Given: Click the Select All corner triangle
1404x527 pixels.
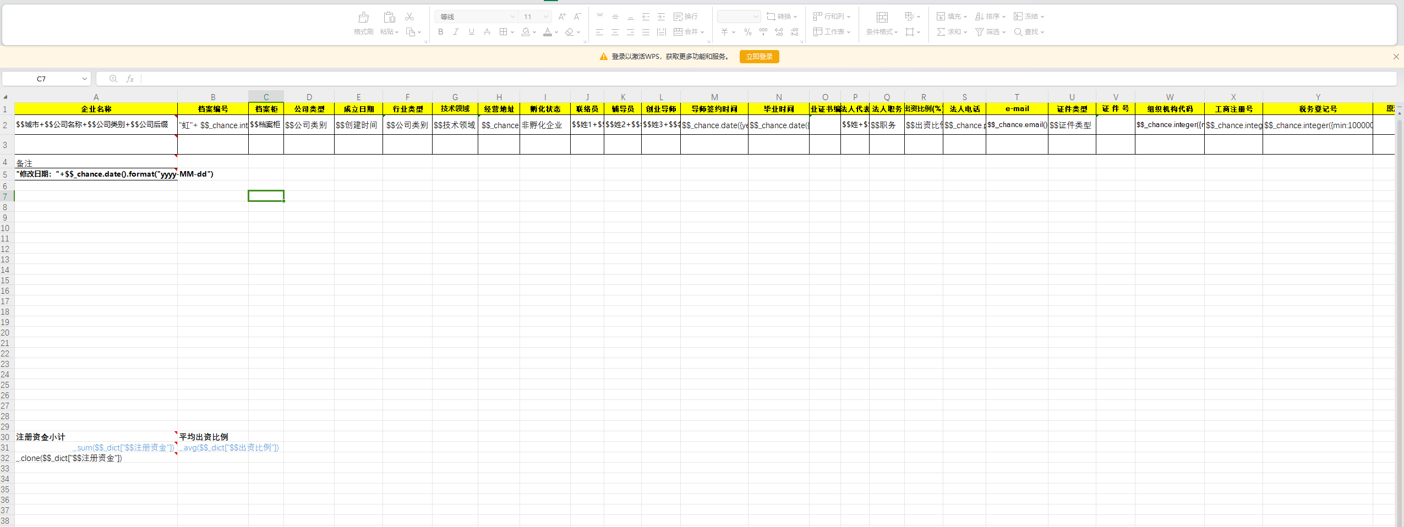Looking at the screenshot, I should point(6,97).
